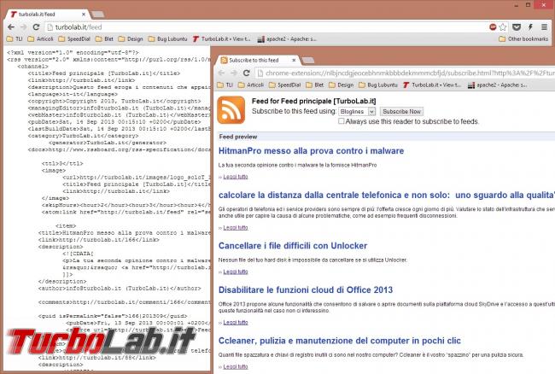The image size is (555, 374).
Task: Close the Subscribe to this feed tab
Action: [294, 60]
